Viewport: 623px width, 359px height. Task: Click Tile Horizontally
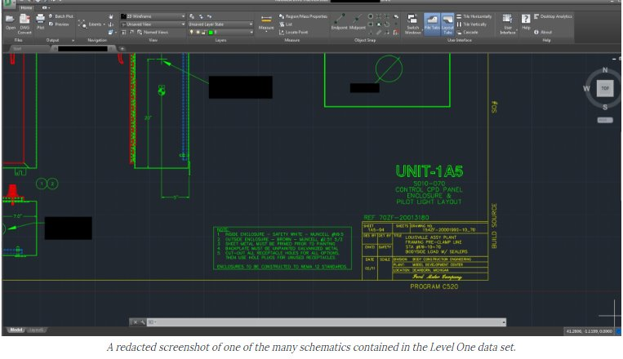[476, 16]
